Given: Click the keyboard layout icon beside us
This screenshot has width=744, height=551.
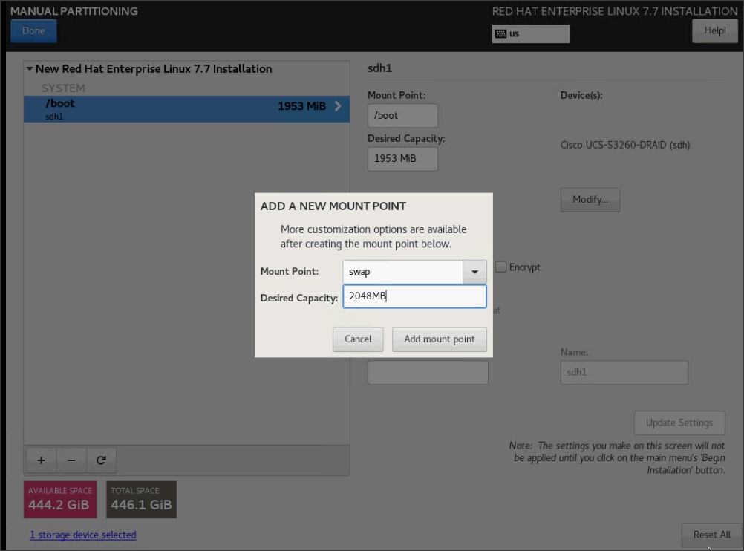Looking at the screenshot, I should click(500, 33).
